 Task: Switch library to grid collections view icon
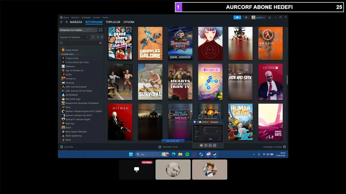(x=101, y=30)
